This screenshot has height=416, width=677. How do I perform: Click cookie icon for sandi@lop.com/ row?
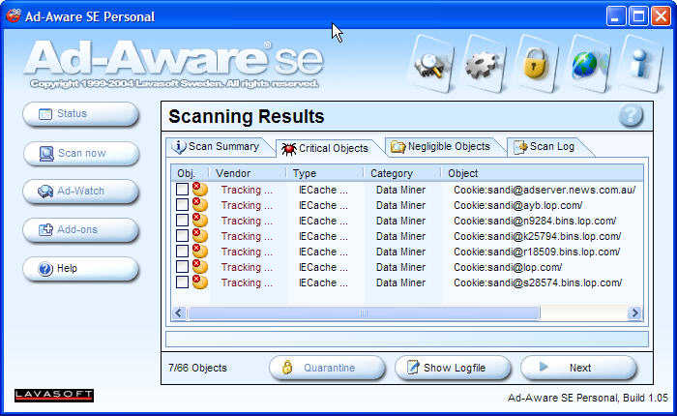pos(200,267)
